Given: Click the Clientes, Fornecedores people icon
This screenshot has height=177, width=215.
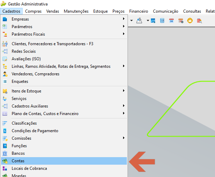Looking at the screenshot, I should click(5, 44).
